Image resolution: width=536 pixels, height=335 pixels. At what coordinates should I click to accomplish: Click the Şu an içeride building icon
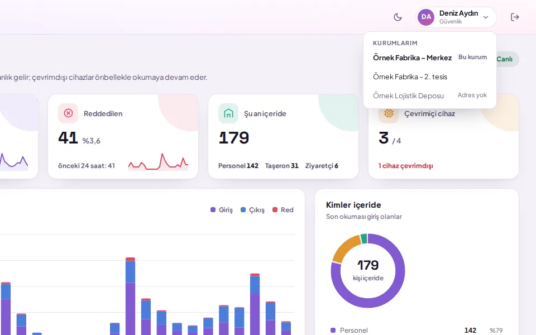click(228, 113)
